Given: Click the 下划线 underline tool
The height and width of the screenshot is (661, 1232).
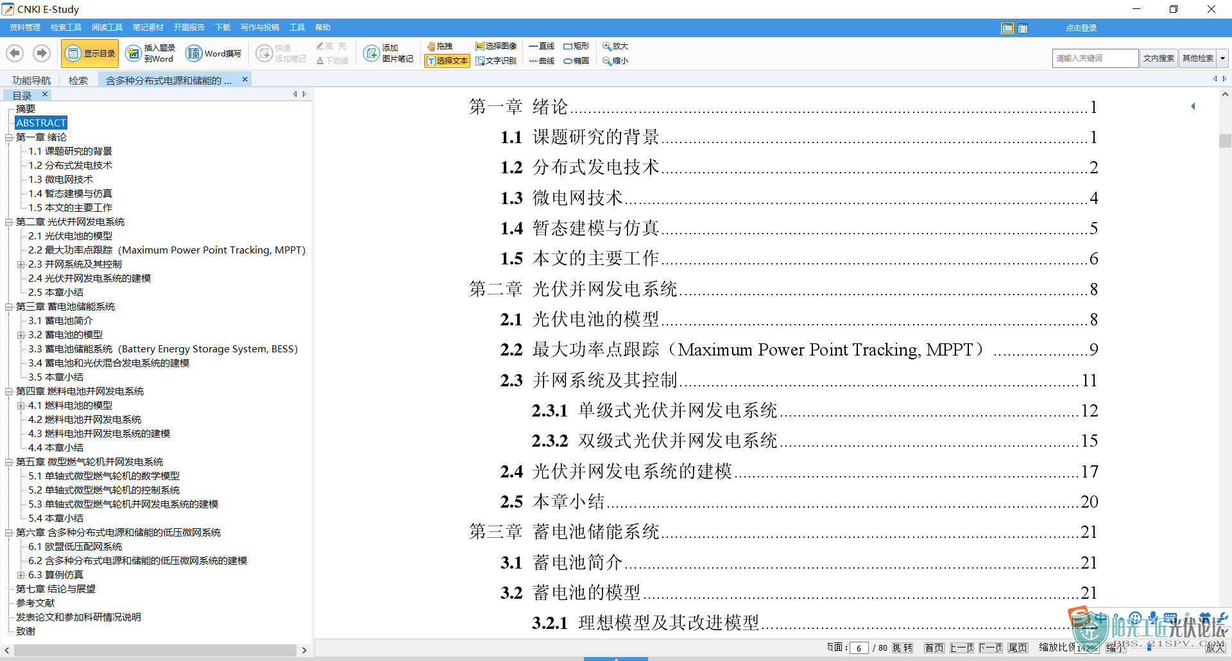Looking at the screenshot, I should 332,61.
